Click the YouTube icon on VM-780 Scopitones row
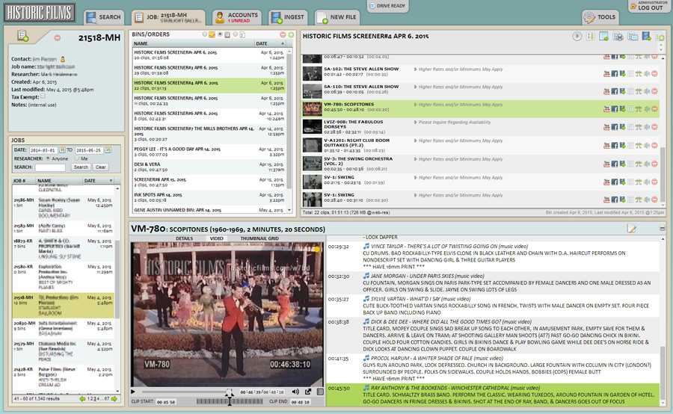 tap(606, 109)
